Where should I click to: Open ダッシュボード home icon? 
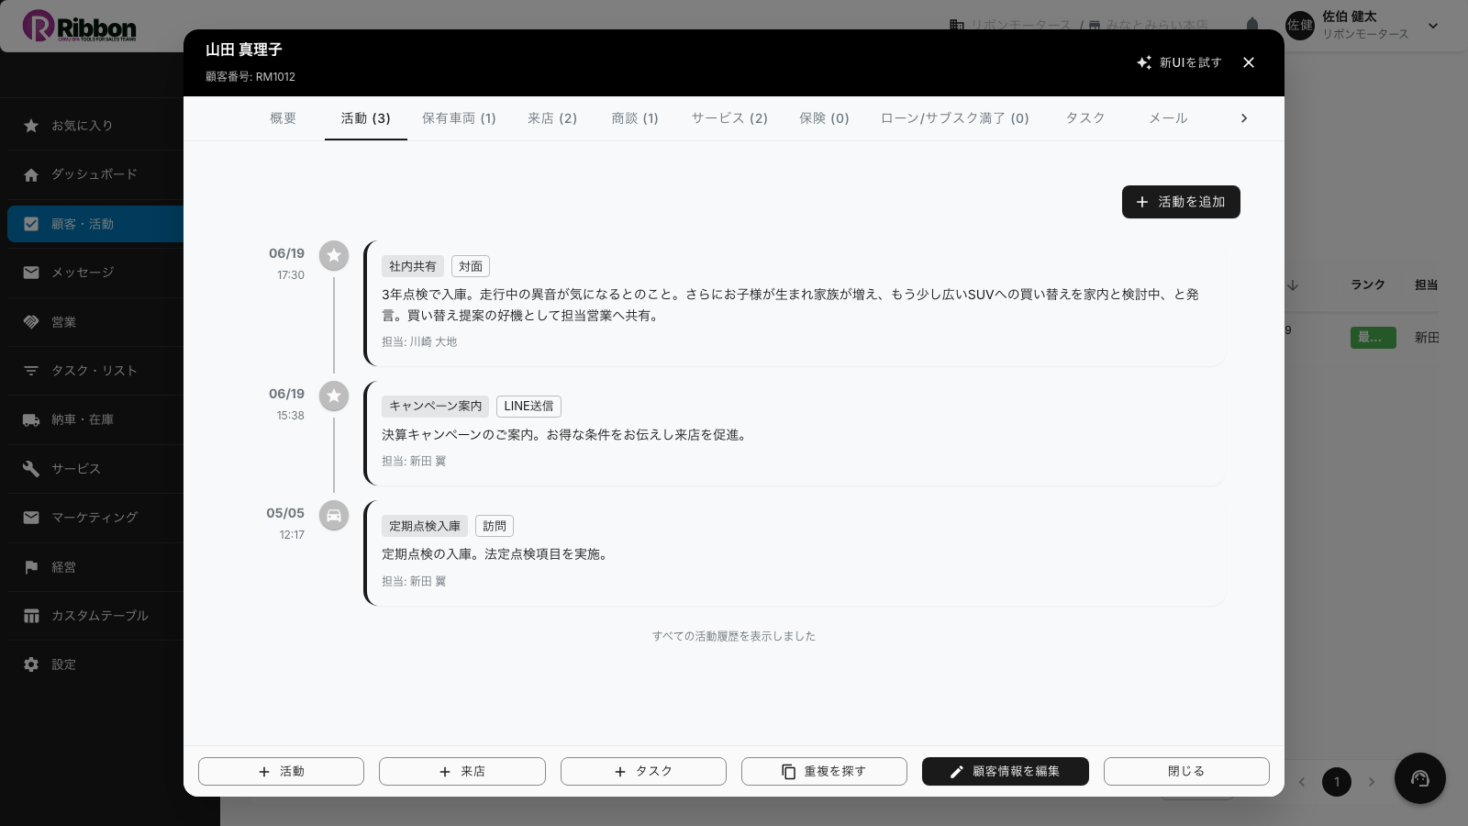coord(31,174)
